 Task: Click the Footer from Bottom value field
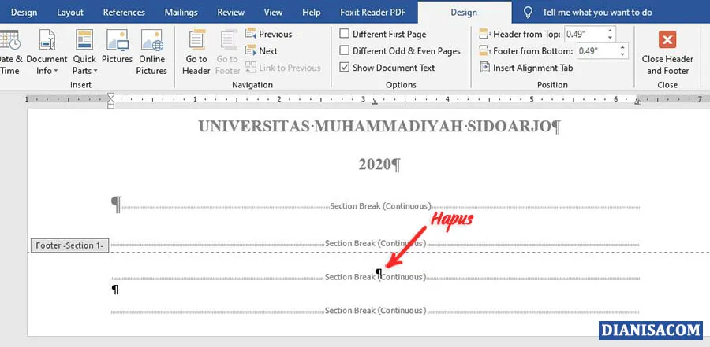pos(597,50)
